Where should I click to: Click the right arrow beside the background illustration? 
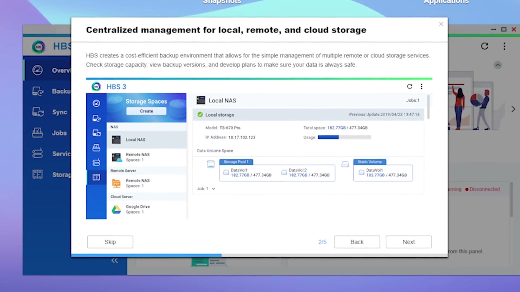513,109
